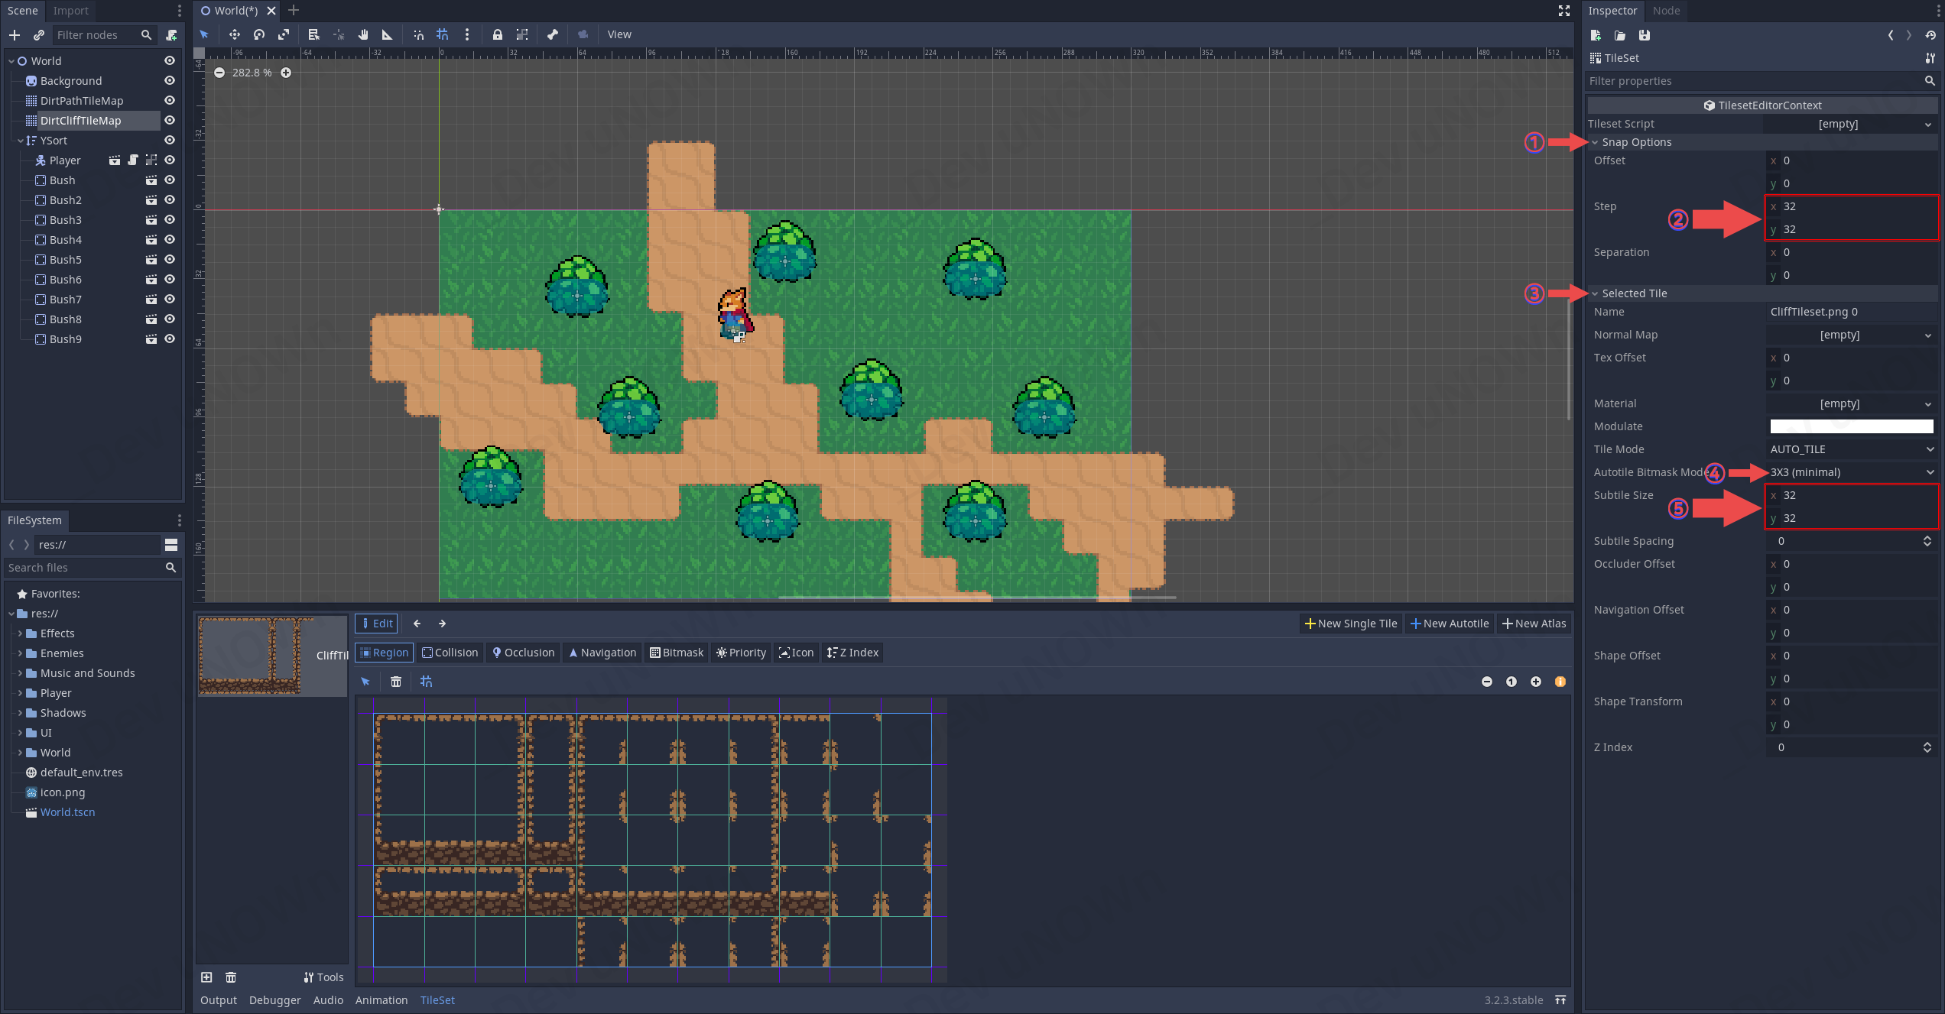Toggle the distraction free mode icon
Viewport: 1945px width, 1014px height.
(x=1563, y=11)
